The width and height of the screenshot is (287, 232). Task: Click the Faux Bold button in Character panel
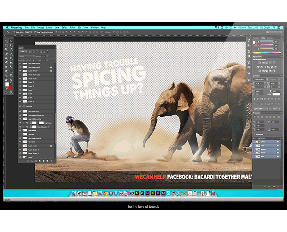tap(254, 99)
